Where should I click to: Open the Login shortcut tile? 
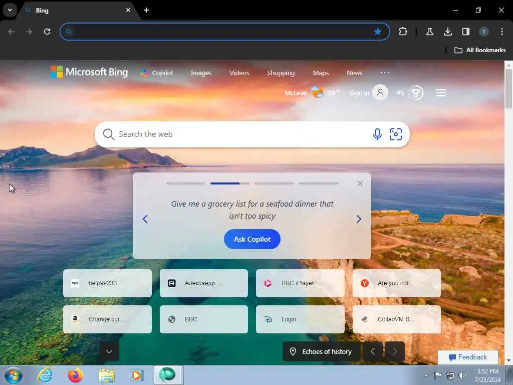[300, 319]
